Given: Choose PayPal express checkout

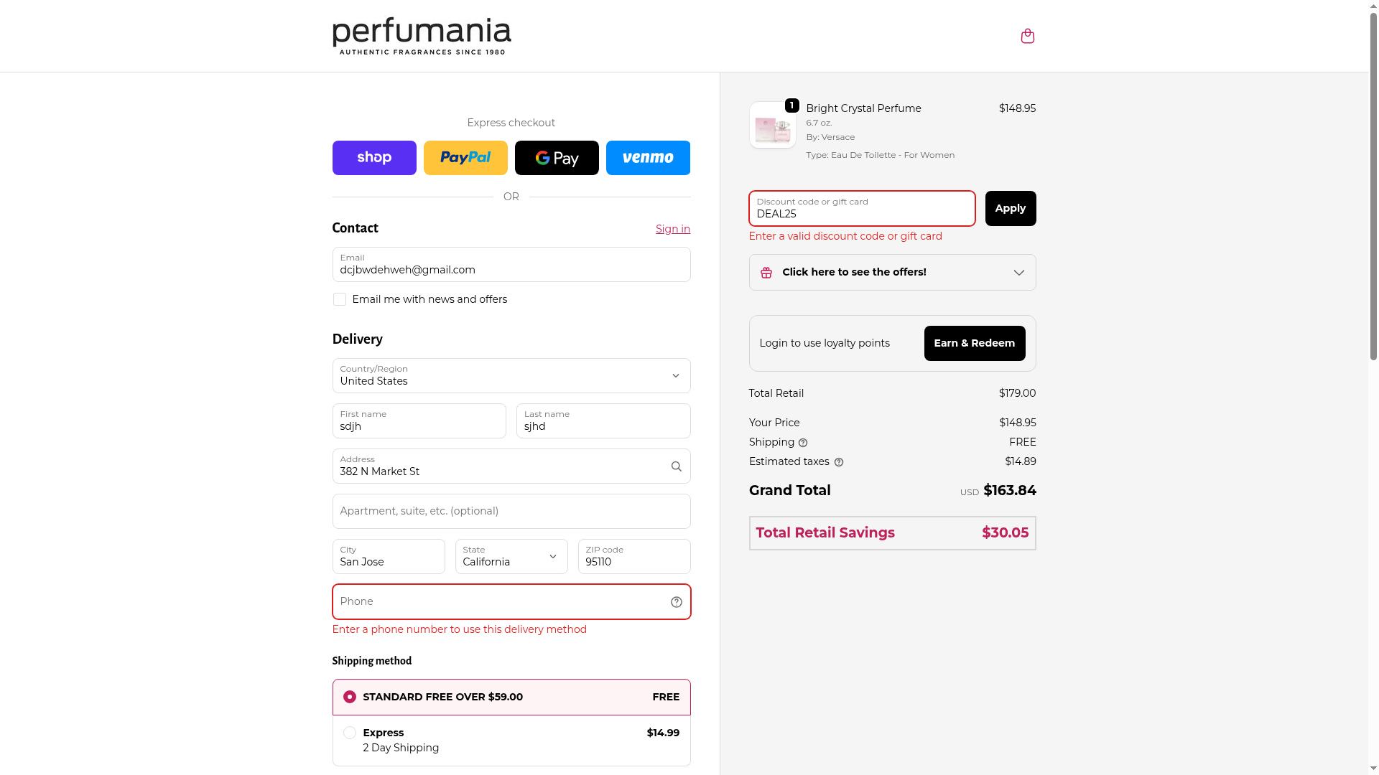Looking at the screenshot, I should 465,158.
